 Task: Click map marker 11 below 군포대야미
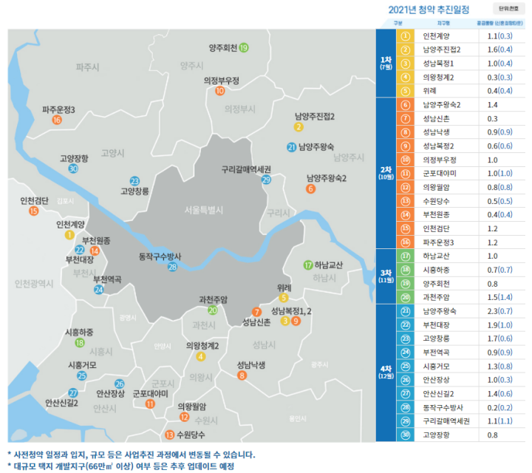click(150, 404)
